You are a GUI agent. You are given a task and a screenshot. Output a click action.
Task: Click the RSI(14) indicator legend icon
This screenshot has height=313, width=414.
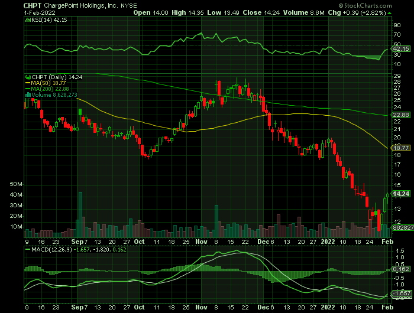click(27, 19)
